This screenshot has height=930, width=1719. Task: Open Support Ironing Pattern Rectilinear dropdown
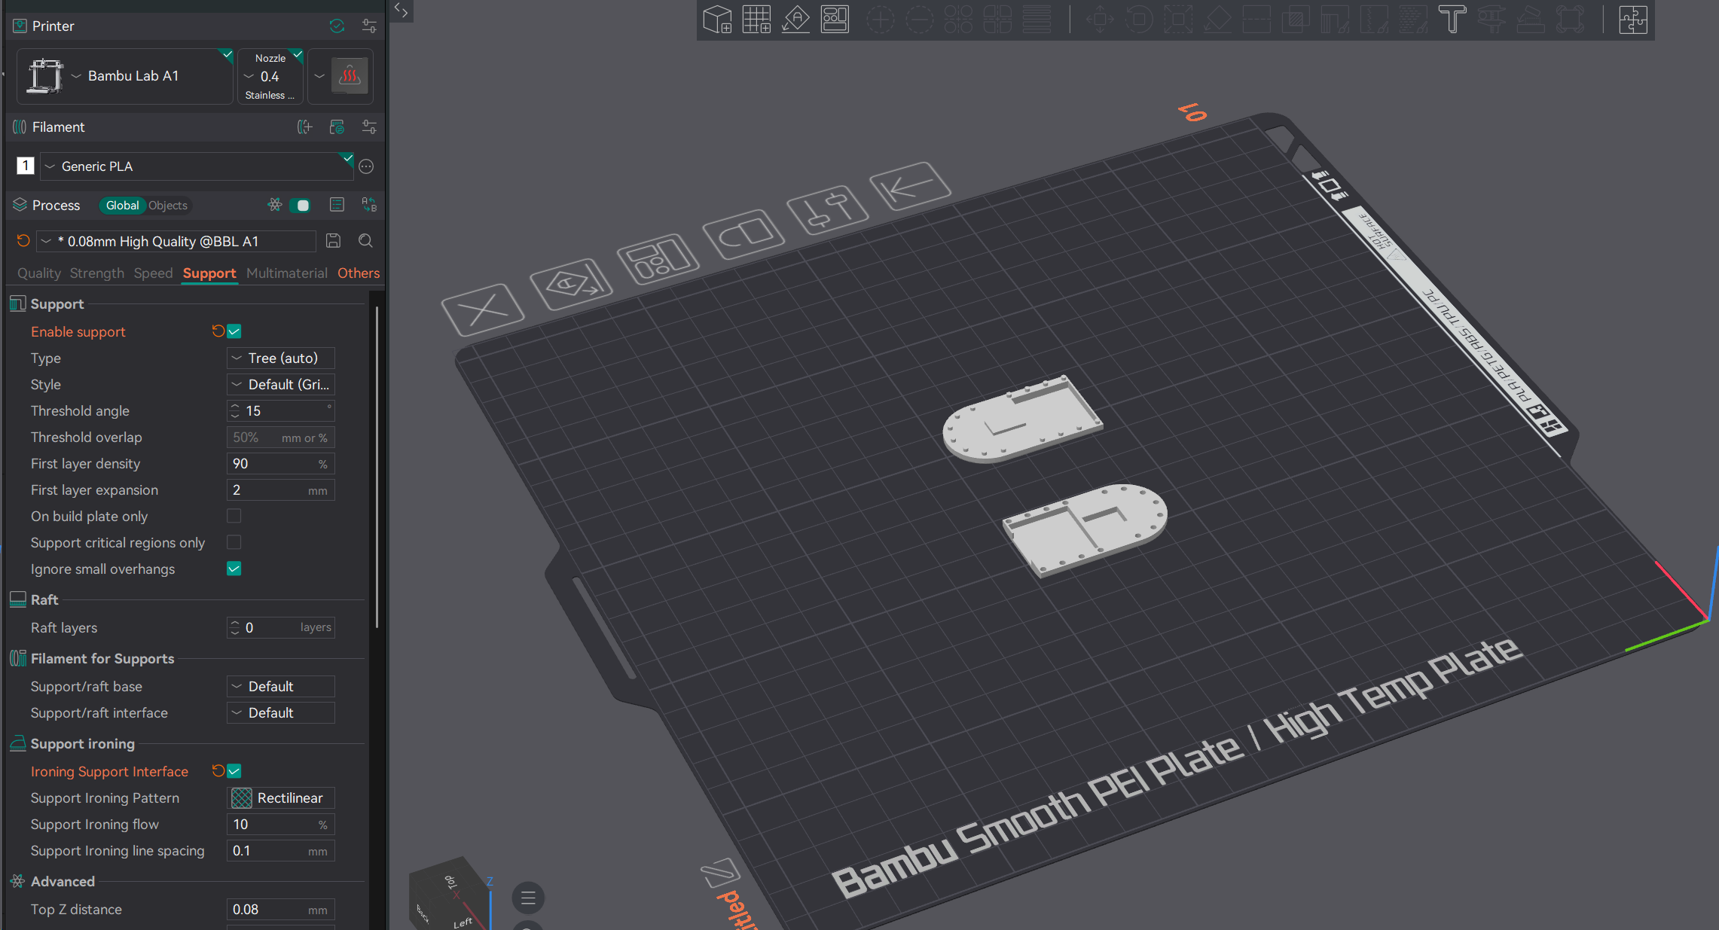pos(281,797)
